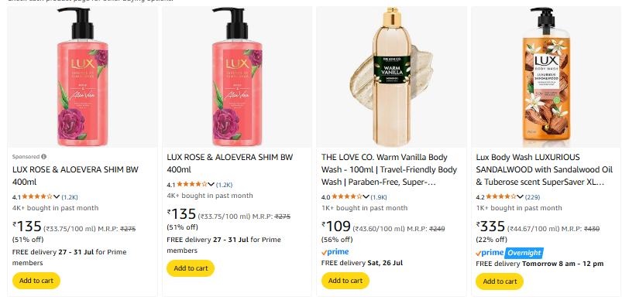
Task: Expand rating chevron on Lux Sandalwood product
Action: point(520,196)
